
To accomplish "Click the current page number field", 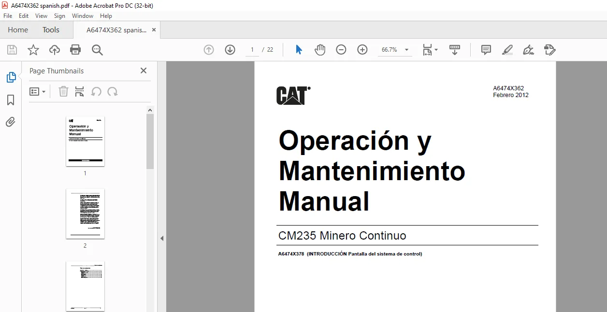I will tap(252, 50).
